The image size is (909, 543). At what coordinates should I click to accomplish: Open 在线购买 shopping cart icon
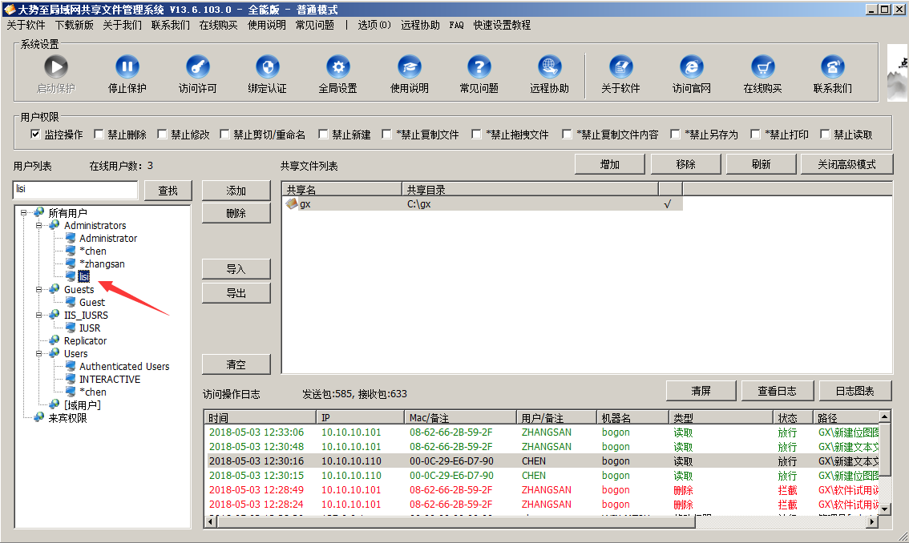tap(762, 67)
